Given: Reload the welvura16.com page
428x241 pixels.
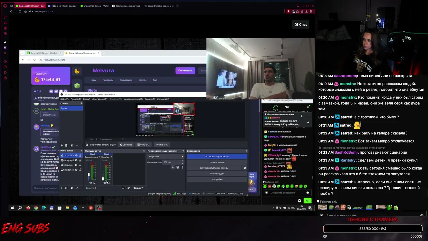Looking at the screenshot, I should 34,60.
